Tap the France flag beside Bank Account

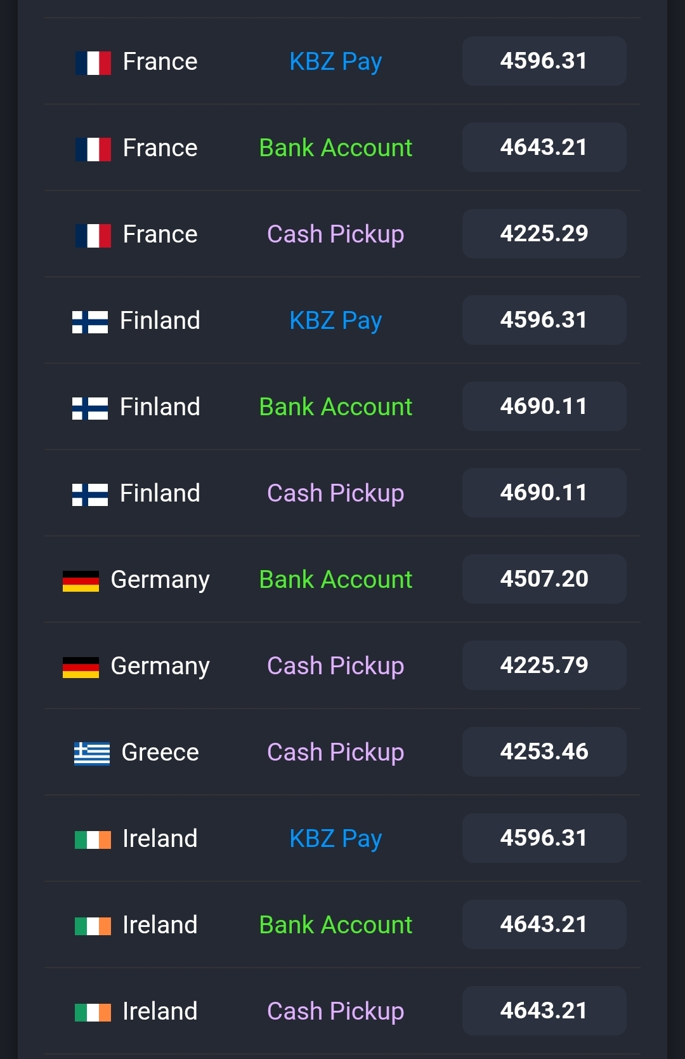[93, 149]
